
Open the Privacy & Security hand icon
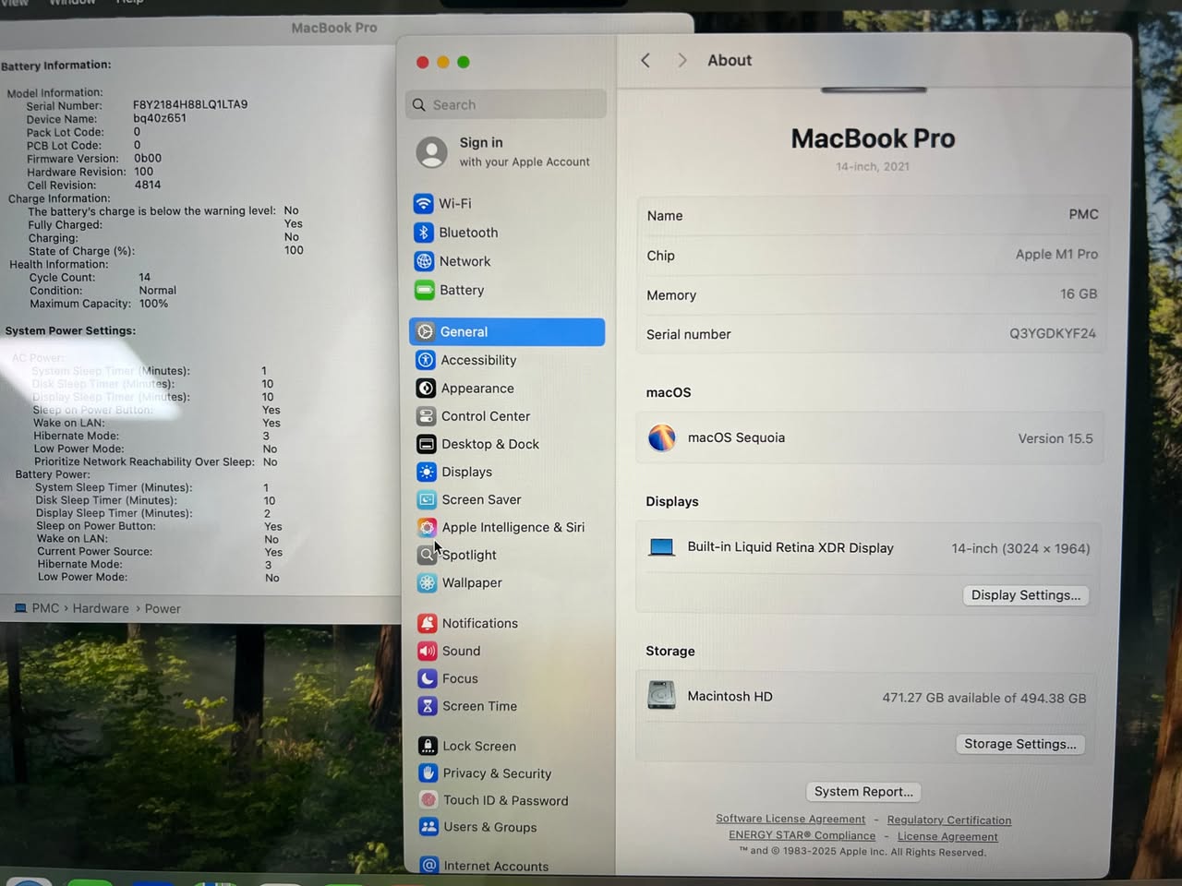click(428, 772)
